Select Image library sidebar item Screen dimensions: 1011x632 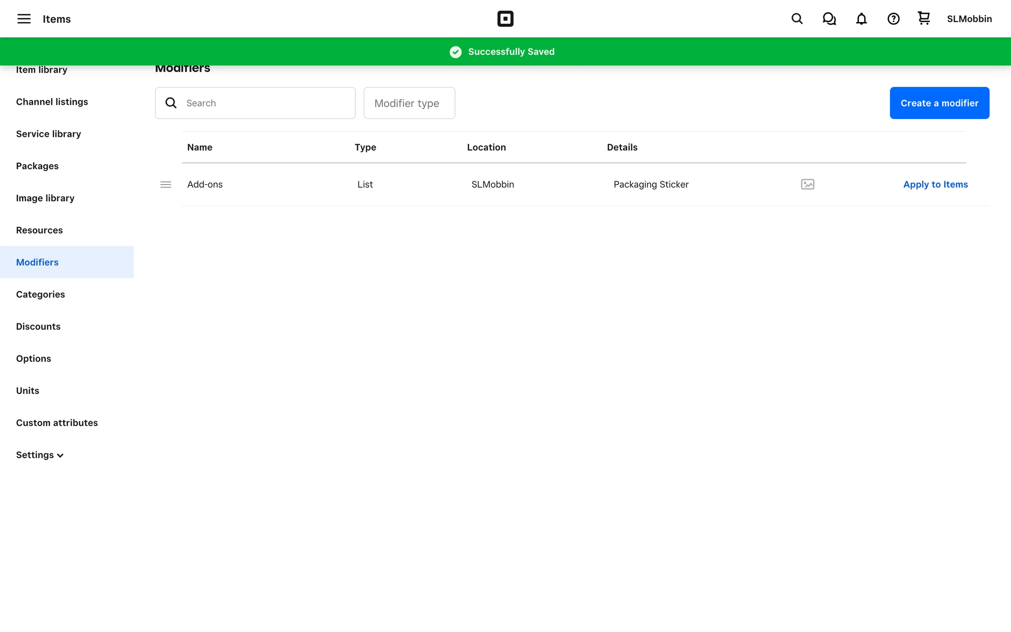tap(45, 198)
